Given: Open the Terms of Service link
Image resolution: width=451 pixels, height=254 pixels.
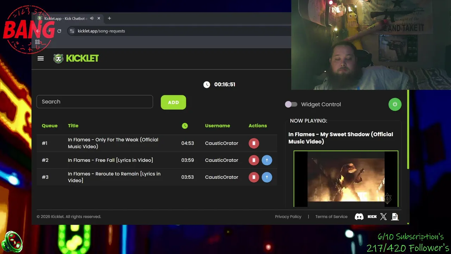Looking at the screenshot, I should [x=331, y=217].
